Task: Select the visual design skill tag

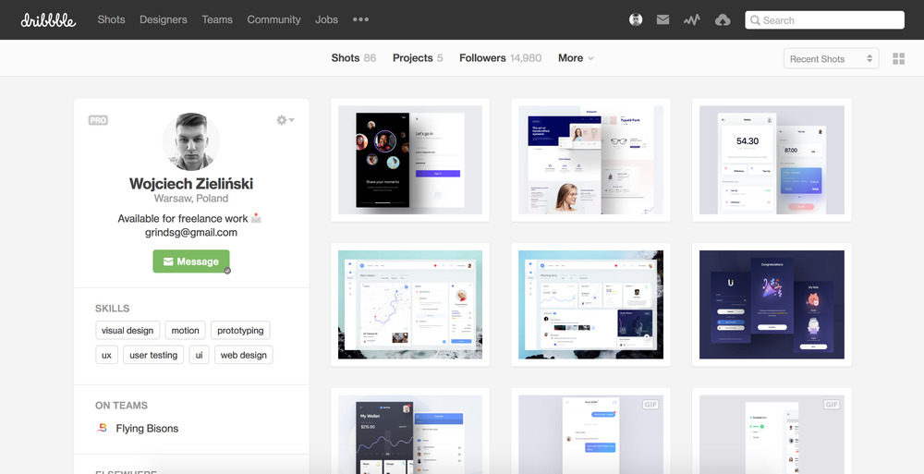Action: pos(128,330)
